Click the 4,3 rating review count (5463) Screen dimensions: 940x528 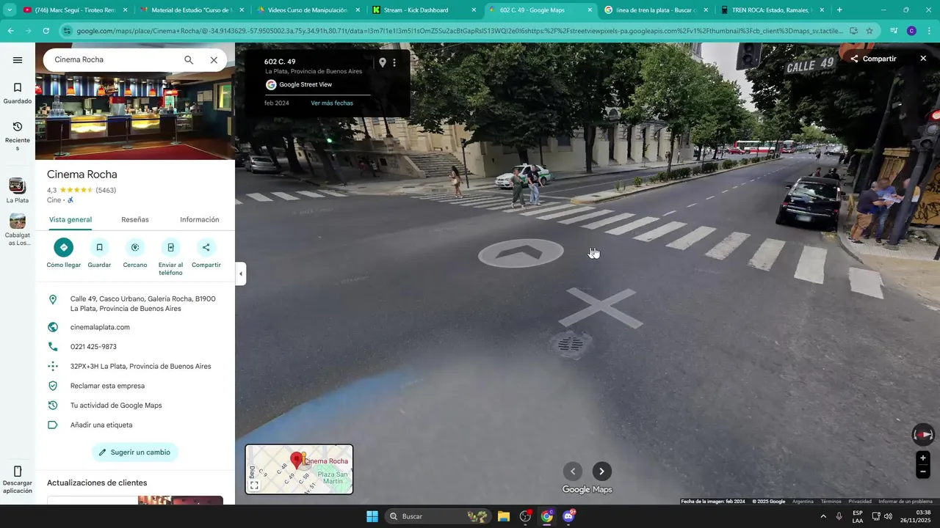pyautogui.click(x=106, y=190)
